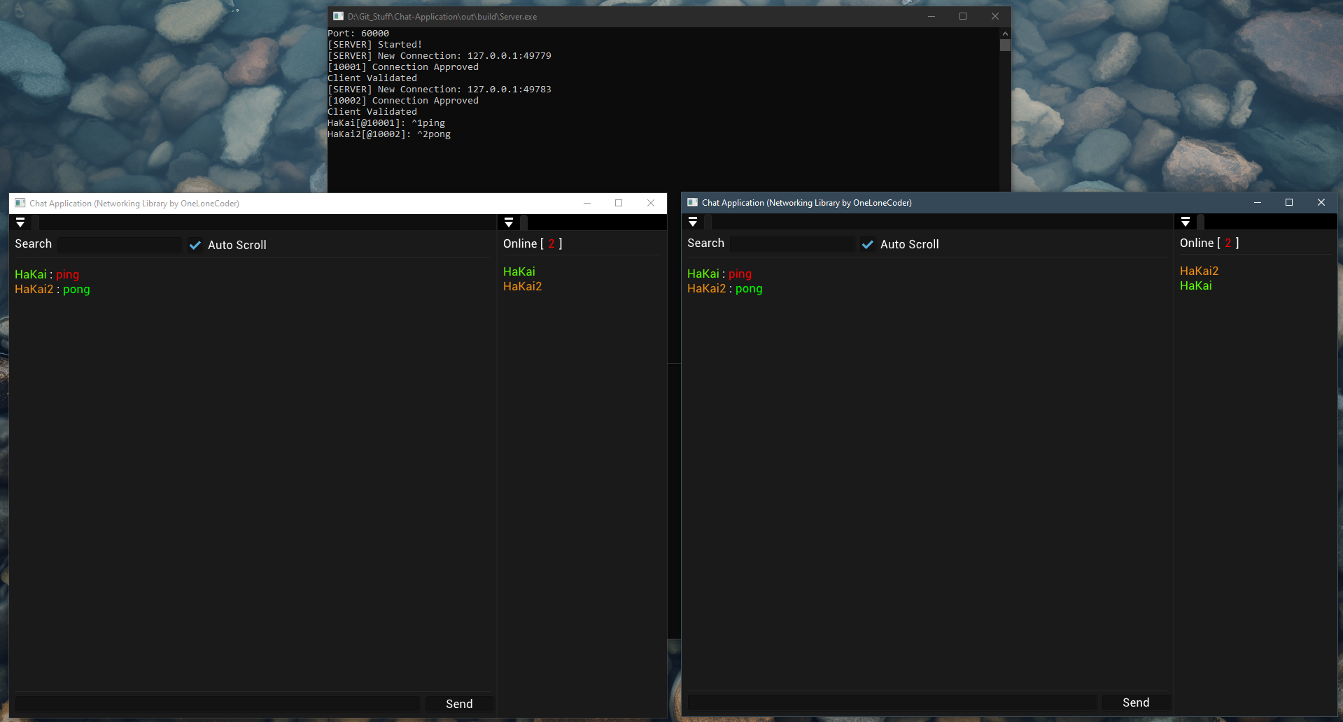Click the '^2pong' log line in the Server console
Viewport: 1343px width, 722px height.
(x=389, y=134)
